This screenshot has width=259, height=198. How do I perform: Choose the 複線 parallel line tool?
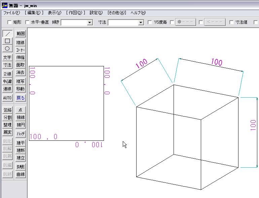point(21,42)
